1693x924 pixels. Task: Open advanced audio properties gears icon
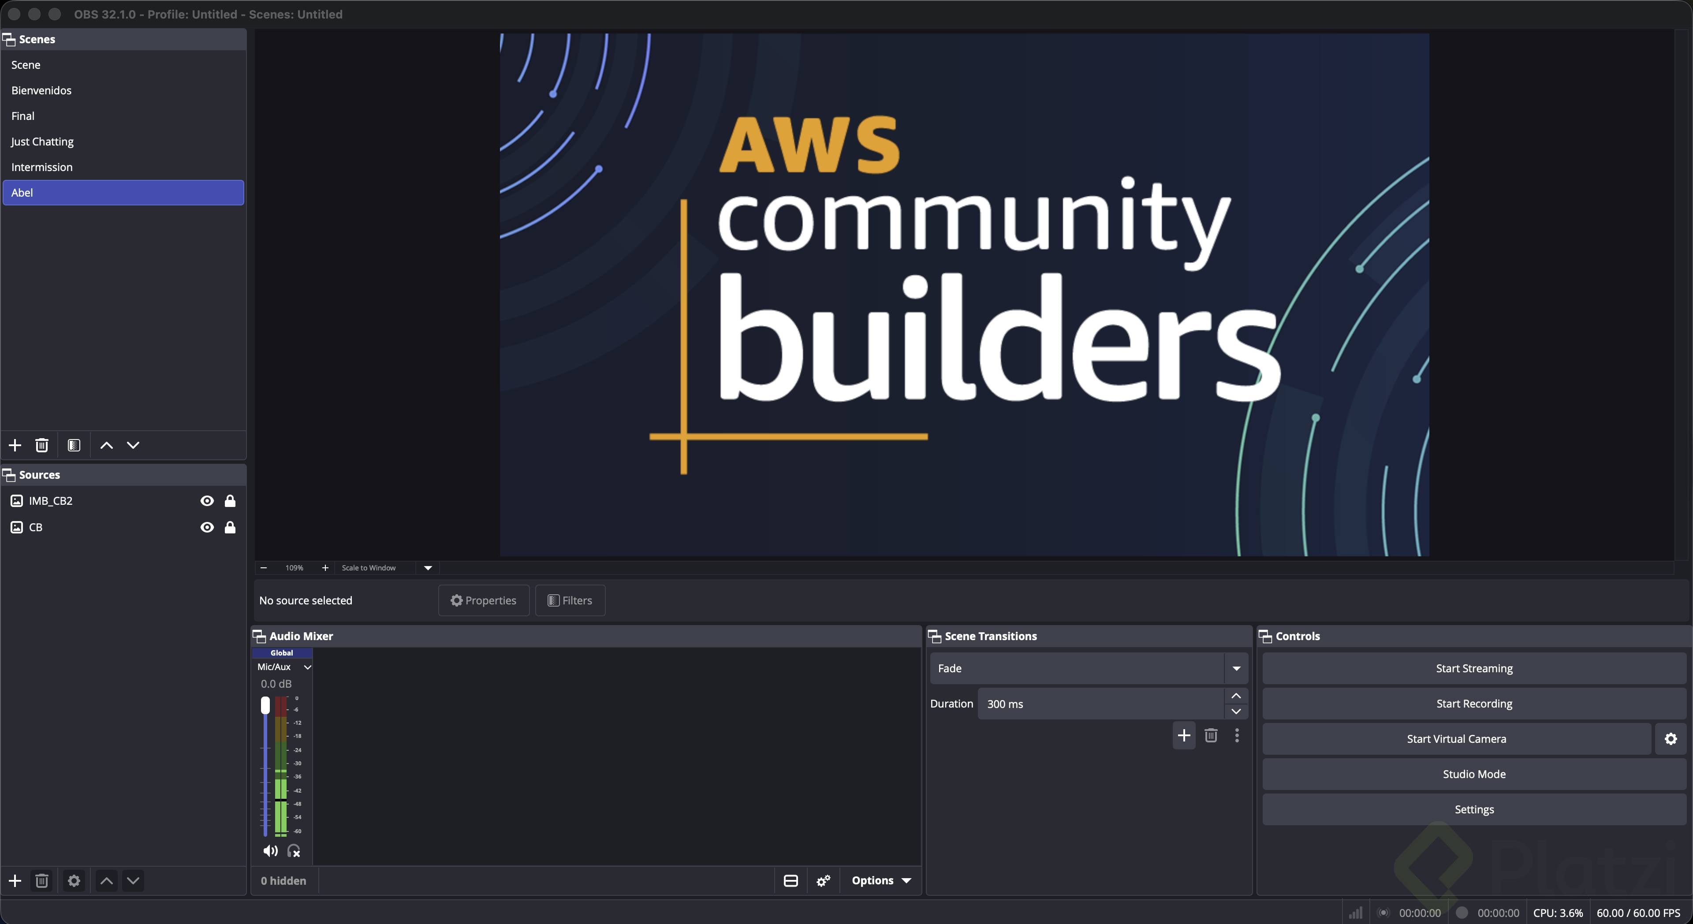[x=823, y=881]
